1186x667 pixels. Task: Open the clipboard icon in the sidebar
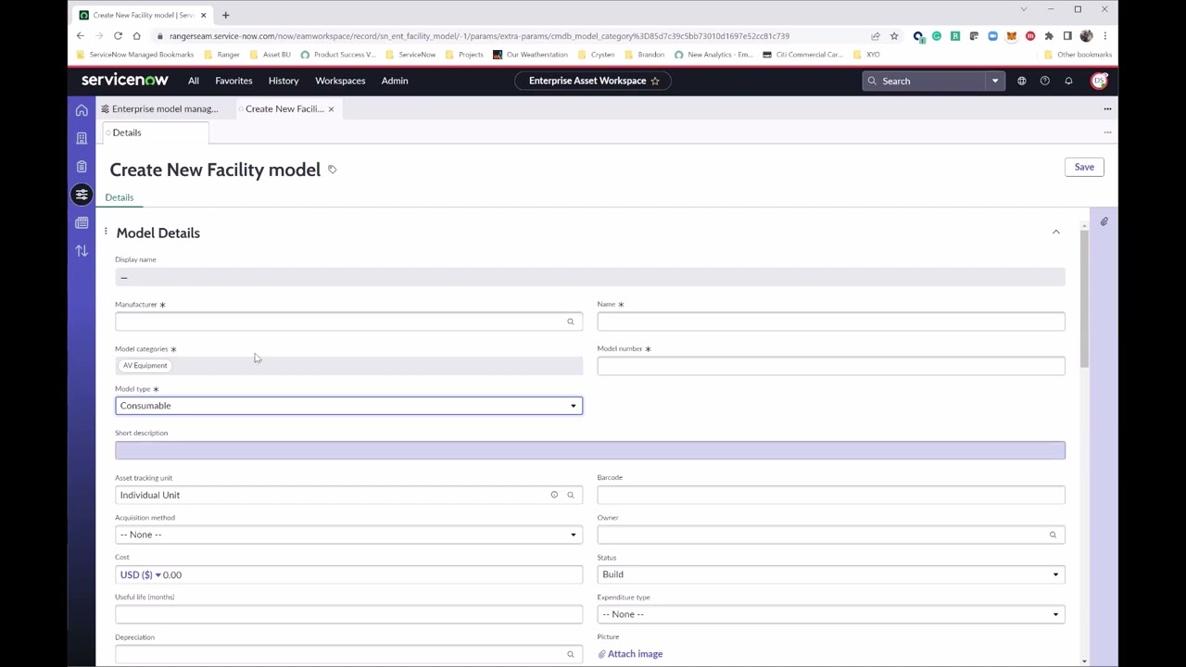(x=82, y=166)
